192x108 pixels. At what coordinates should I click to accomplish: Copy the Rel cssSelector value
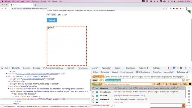tap(93, 92)
